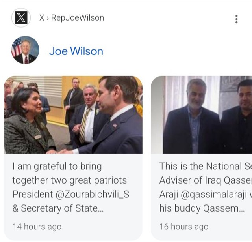Click the truncated 'his buddy Qassem...' line

[x=202, y=208]
